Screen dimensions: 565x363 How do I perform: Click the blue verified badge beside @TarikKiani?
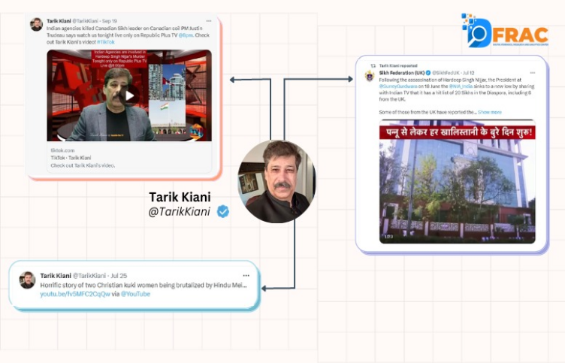point(223,211)
